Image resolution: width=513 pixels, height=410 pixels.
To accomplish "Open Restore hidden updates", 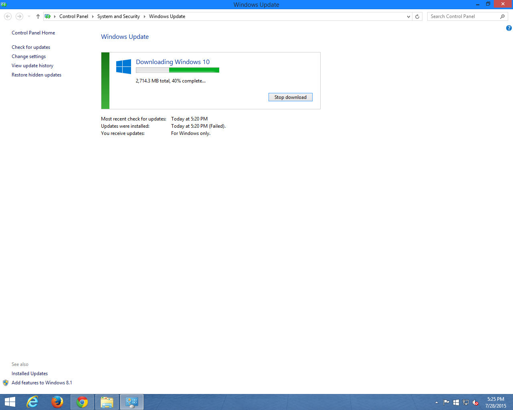I will tap(36, 75).
